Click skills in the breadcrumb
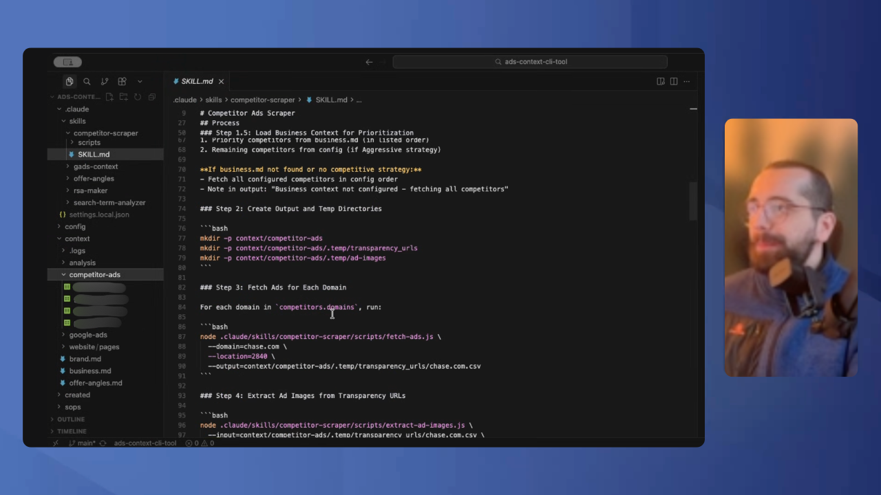Viewport: 881px width, 495px height. [213, 100]
